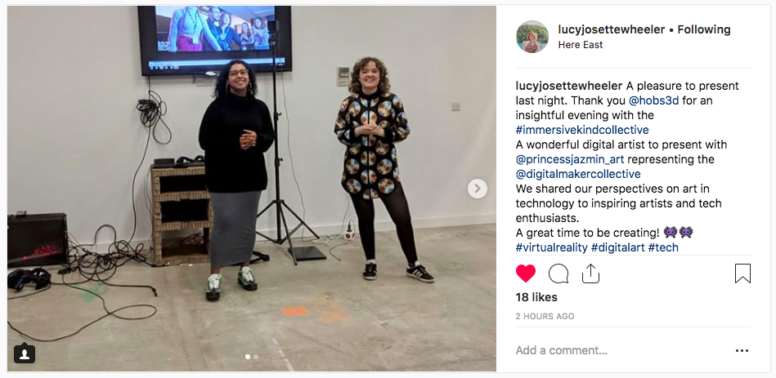The width and height of the screenshot is (776, 378).
Task: Open the Here East location link
Action: click(580, 45)
